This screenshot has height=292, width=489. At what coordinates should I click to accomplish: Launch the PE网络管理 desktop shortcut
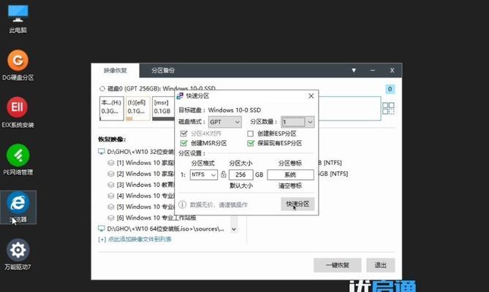click(18, 159)
